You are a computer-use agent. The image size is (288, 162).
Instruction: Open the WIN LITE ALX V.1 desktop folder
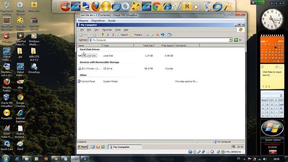[34, 54]
